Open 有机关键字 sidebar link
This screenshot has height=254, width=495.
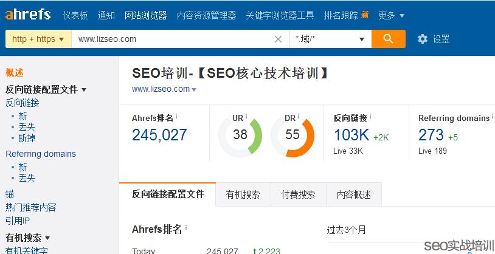(x=27, y=250)
